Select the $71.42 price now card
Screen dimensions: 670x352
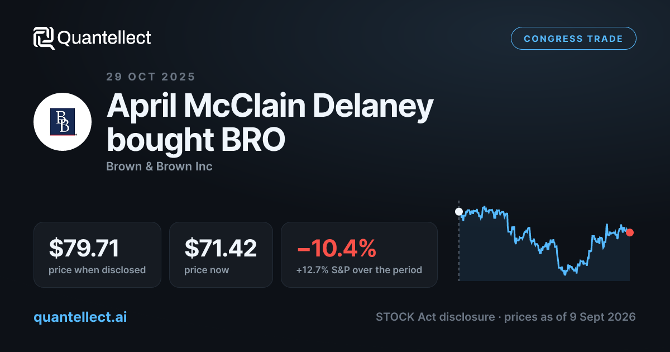pyautogui.click(x=221, y=255)
